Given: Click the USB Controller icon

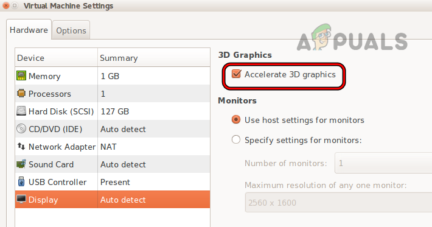Looking at the screenshot, I should click(x=21, y=181).
